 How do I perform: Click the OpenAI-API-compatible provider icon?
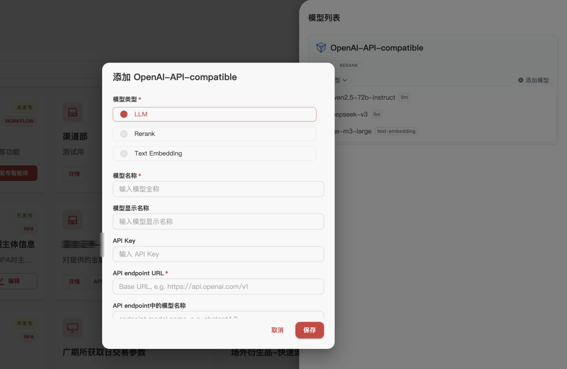321,48
